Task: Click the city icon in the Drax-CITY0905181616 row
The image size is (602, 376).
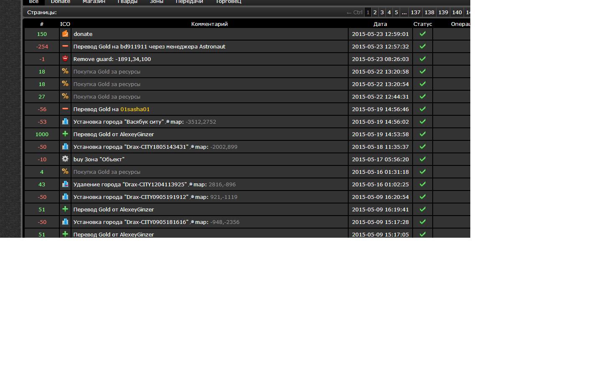Action: (x=65, y=221)
